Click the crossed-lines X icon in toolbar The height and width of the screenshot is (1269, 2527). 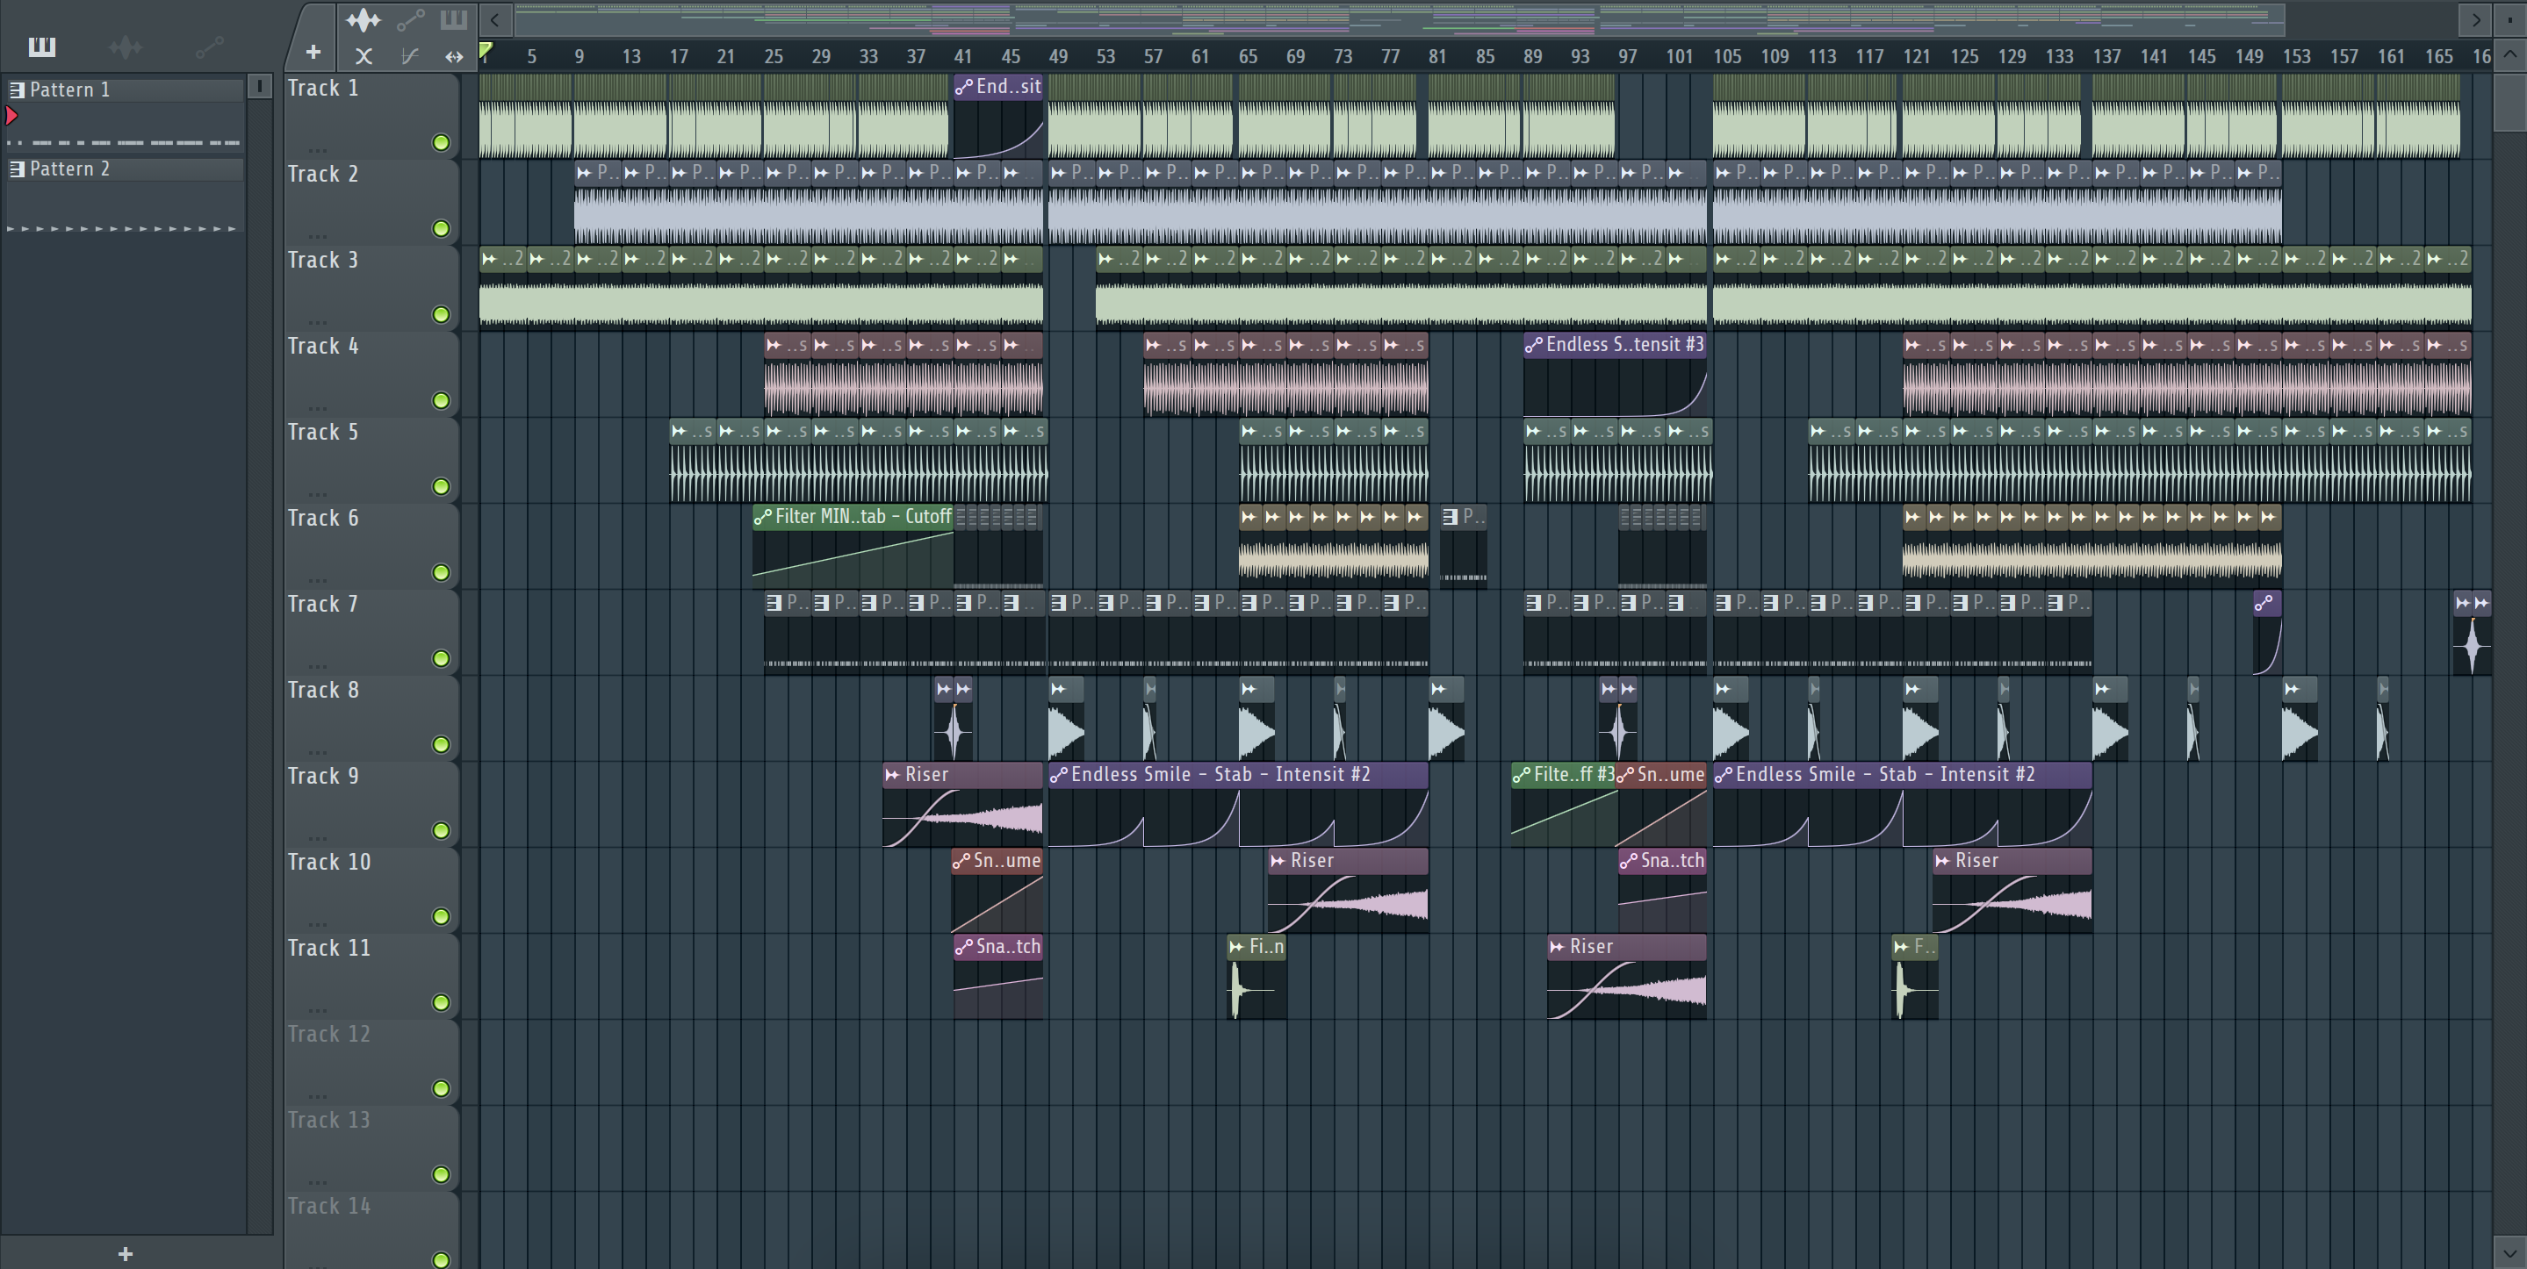[364, 56]
